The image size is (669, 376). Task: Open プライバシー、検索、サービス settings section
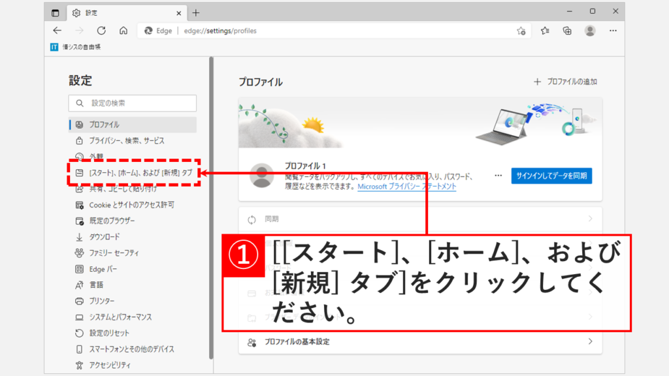[x=126, y=140]
